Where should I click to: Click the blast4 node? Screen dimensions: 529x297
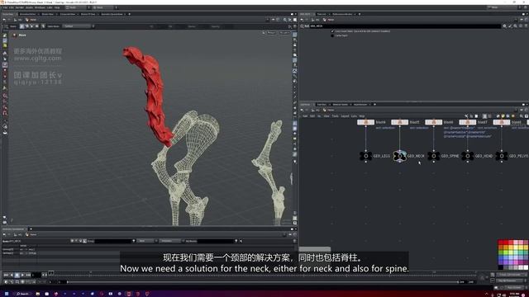tap(365, 122)
